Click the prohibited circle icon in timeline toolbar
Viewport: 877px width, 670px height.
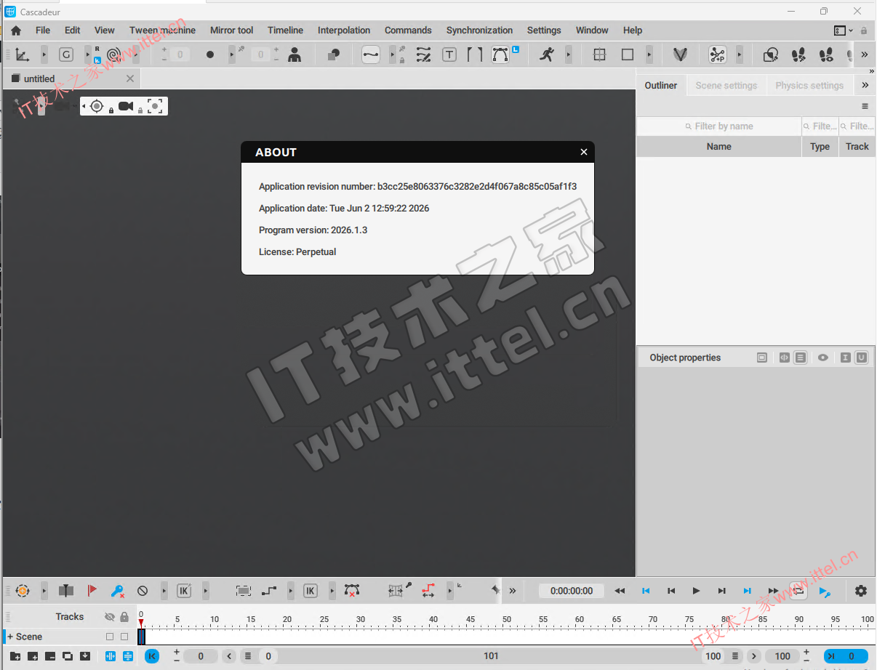143,591
